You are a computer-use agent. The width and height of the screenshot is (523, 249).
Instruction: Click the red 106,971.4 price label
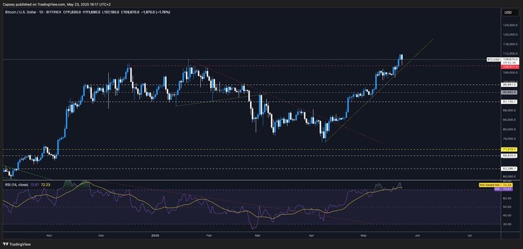[509, 66]
